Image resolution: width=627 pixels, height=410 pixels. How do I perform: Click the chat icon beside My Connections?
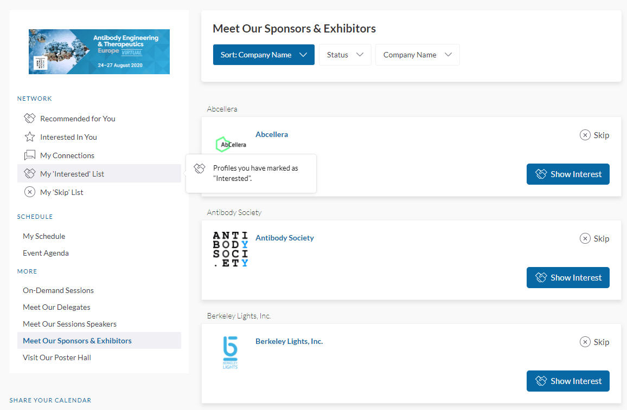(29, 155)
